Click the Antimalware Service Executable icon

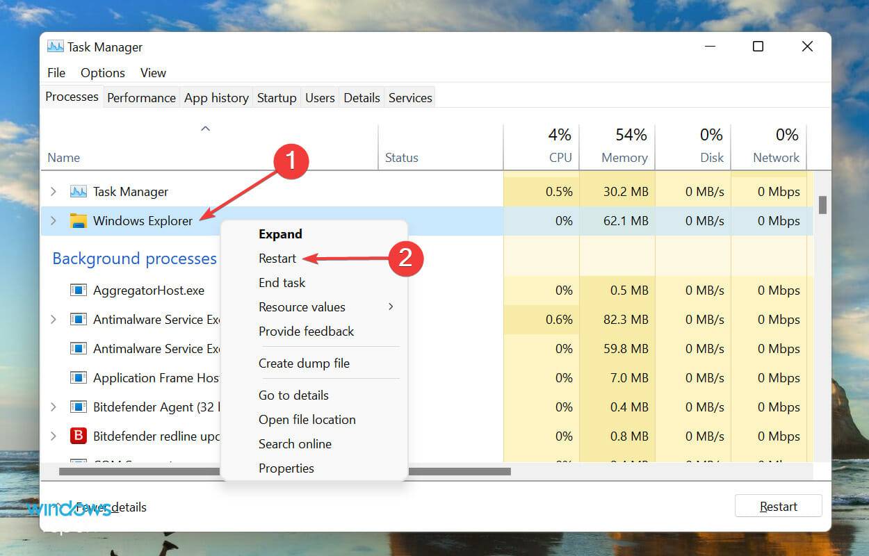(x=79, y=320)
